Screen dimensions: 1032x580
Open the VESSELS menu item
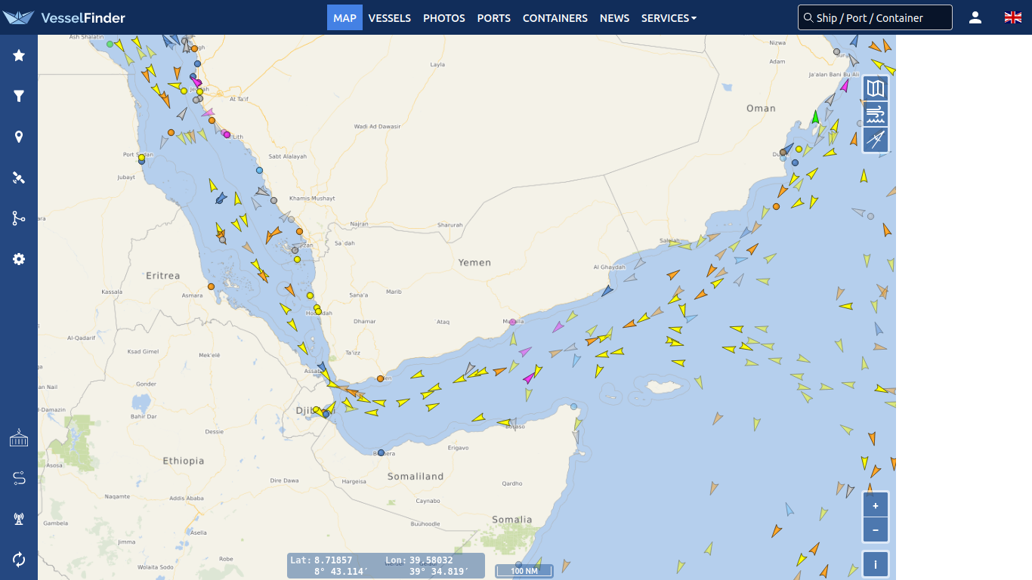(390, 17)
